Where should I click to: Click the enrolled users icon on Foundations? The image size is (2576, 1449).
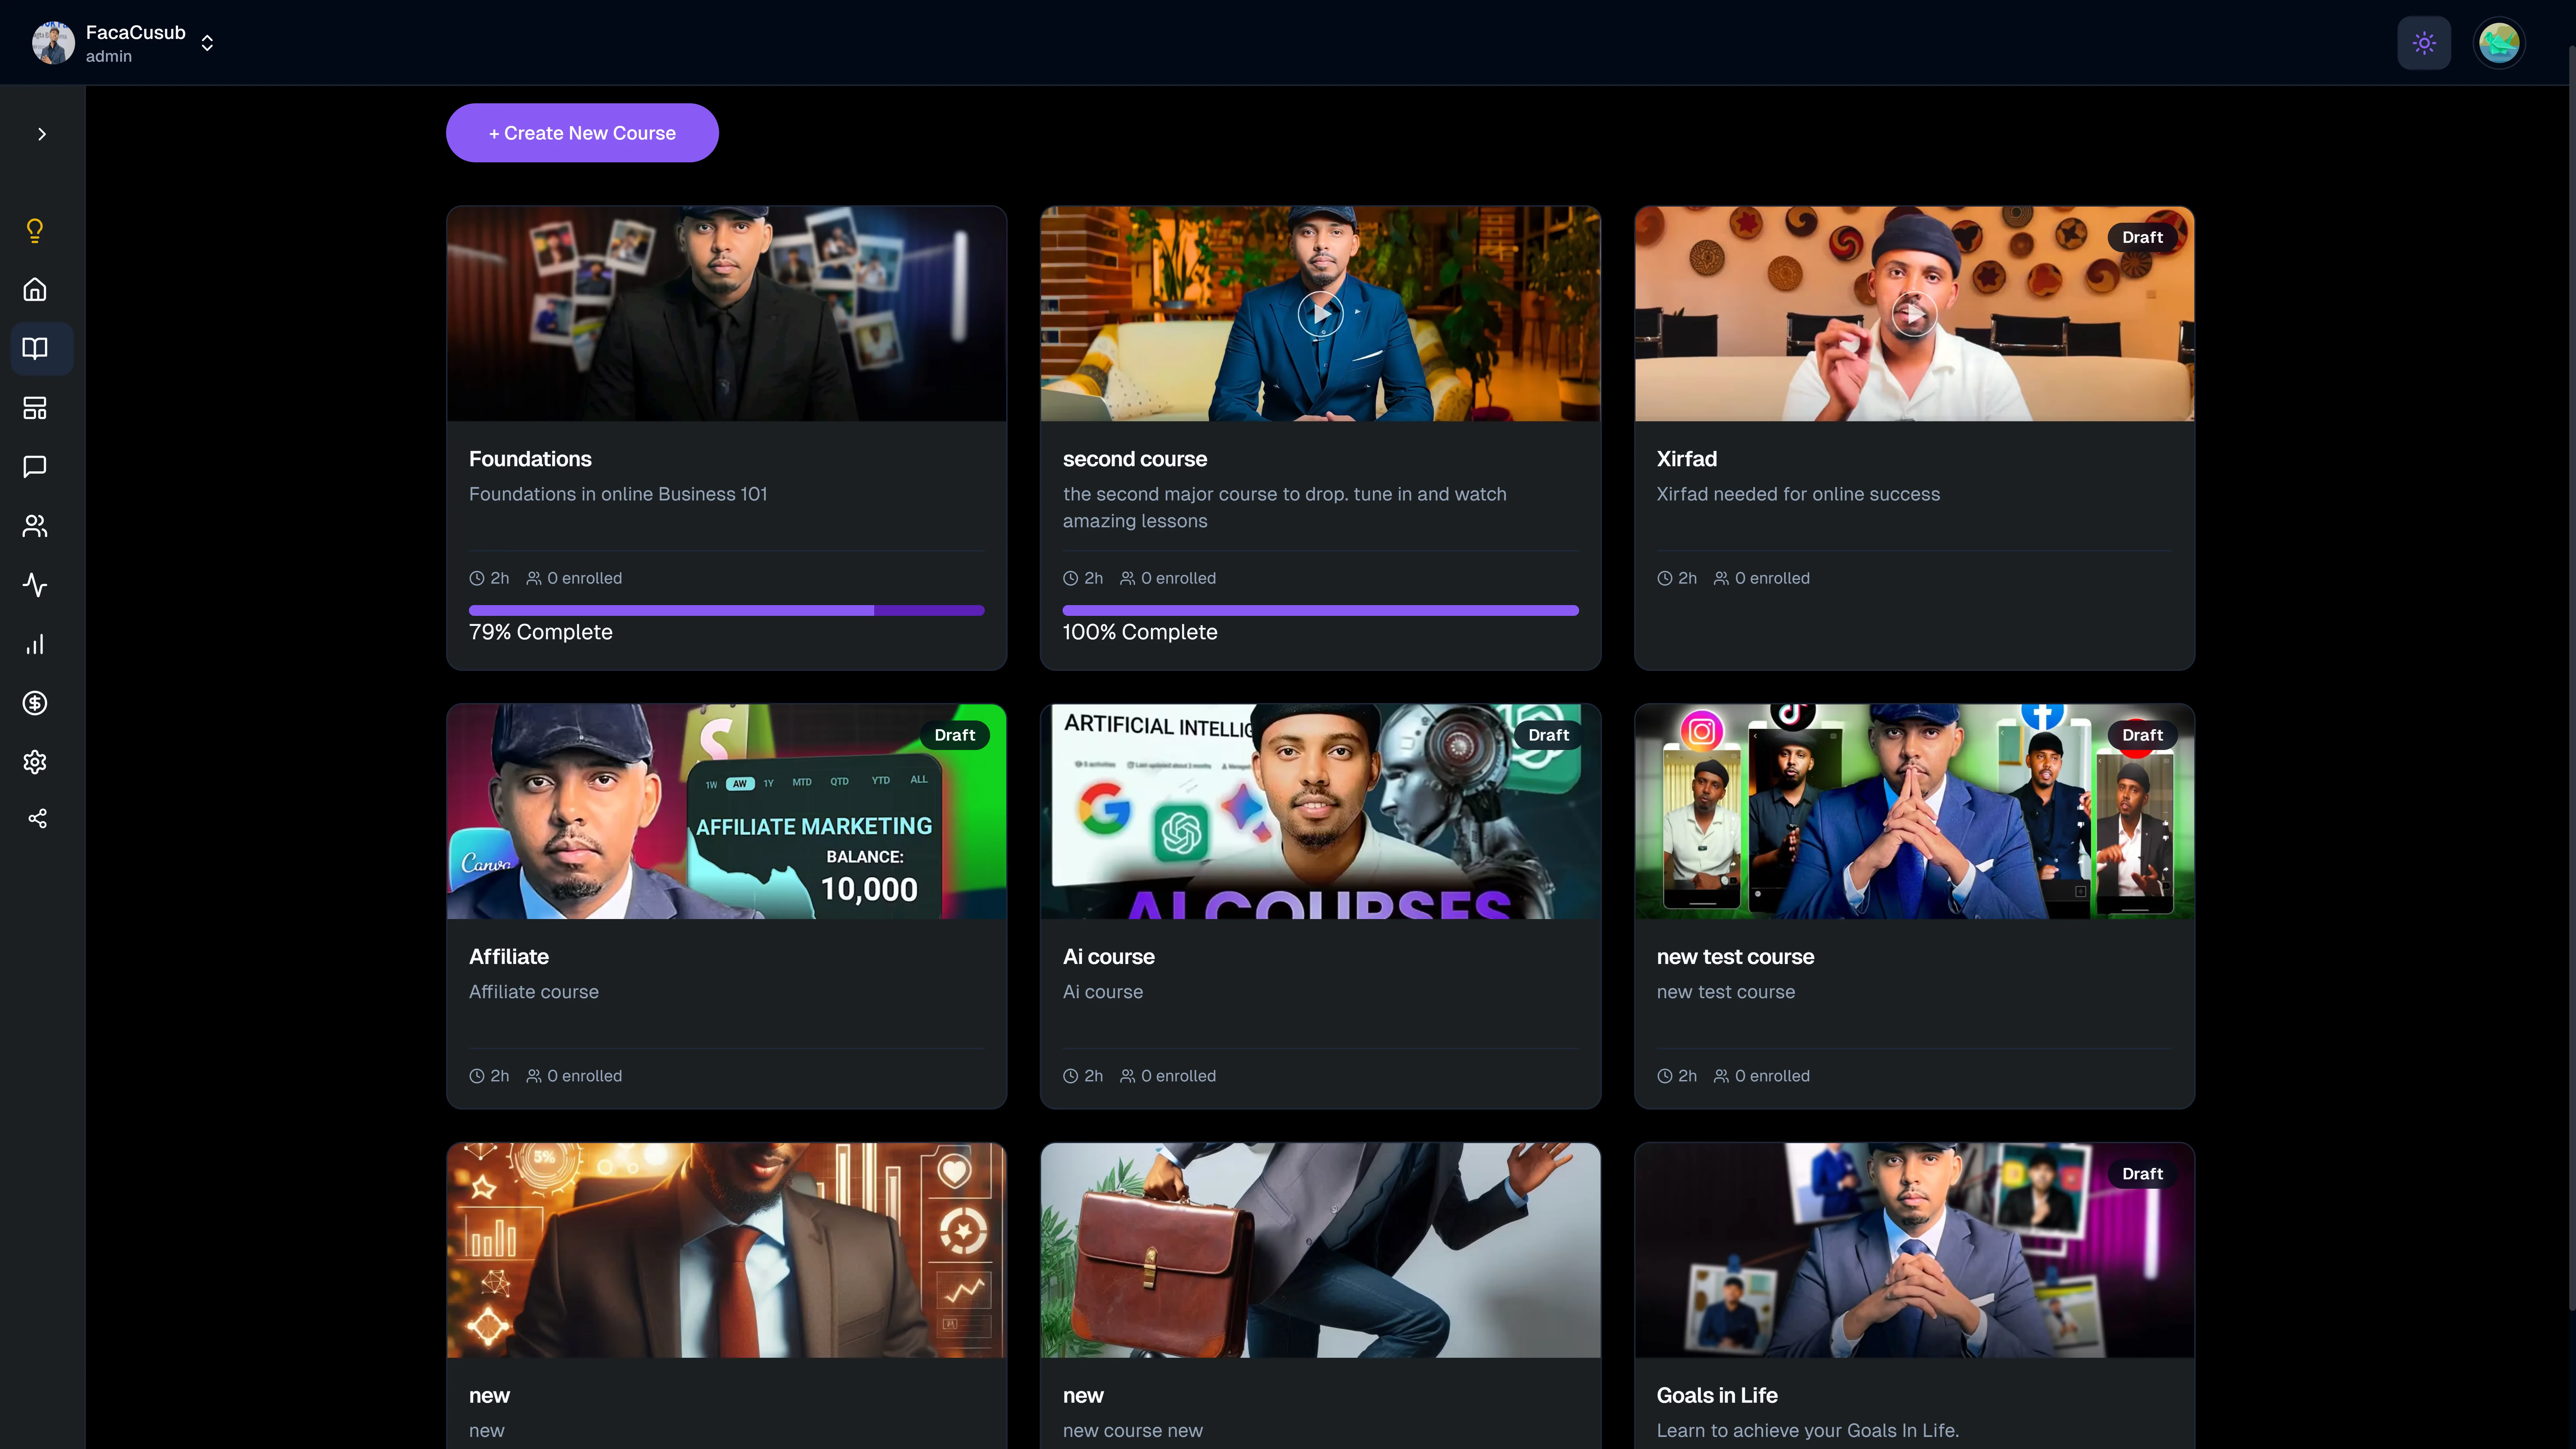coord(534,578)
